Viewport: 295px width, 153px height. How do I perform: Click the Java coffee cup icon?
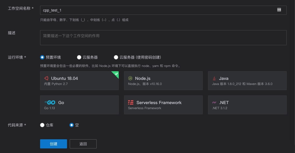(x=214, y=78)
